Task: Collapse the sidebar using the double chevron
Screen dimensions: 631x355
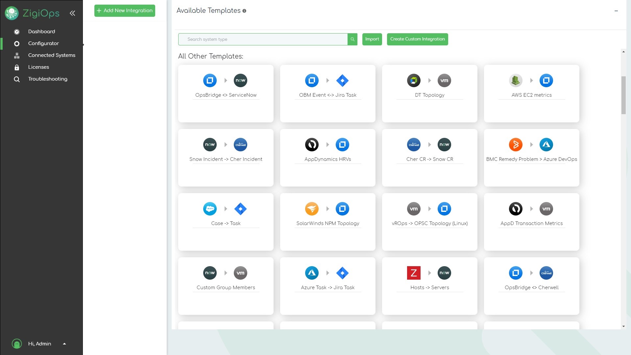Action: point(72,13)
